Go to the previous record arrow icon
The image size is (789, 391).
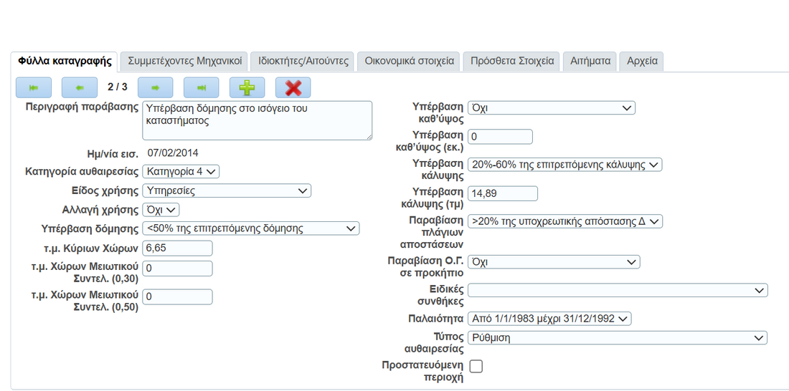tap(80, 87)
